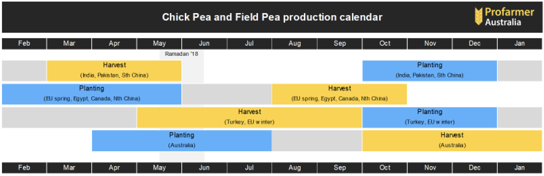Select the Harvest Australia yellow bar
Image resolution: width=544 pixels, height=176 pixels.
pos(452,141)
